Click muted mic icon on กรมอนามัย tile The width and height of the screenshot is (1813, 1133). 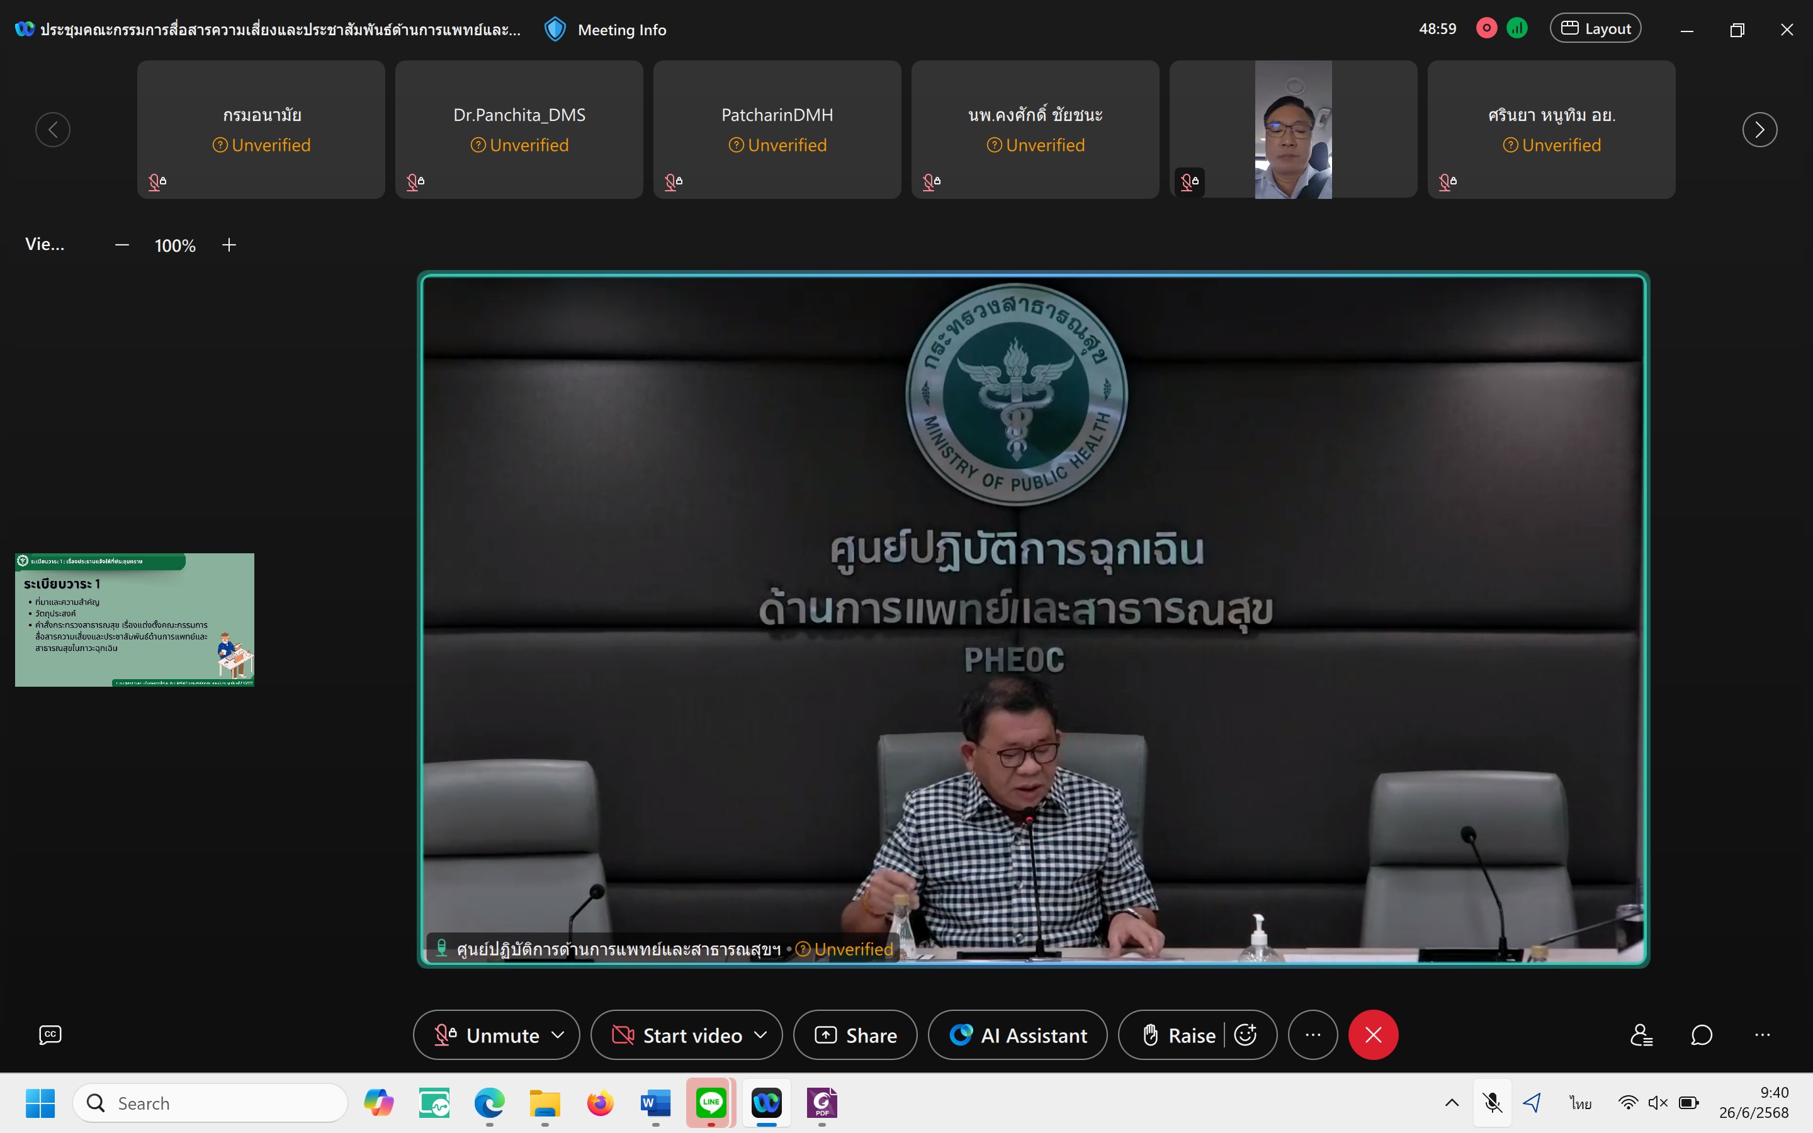pos(157,181)
